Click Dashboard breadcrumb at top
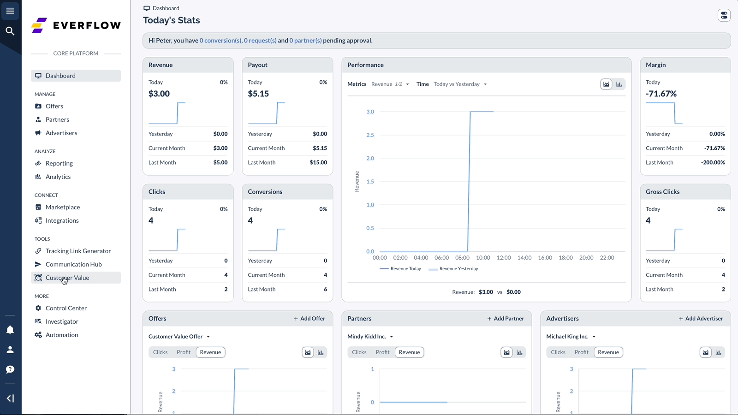738x415 pixels. point(161,8)
